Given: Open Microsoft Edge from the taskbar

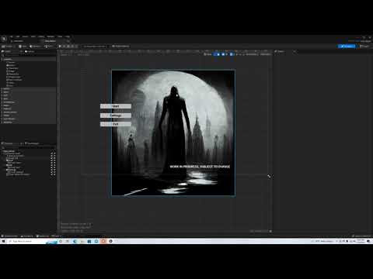Looking at the screenshot, I should (75, 241).
